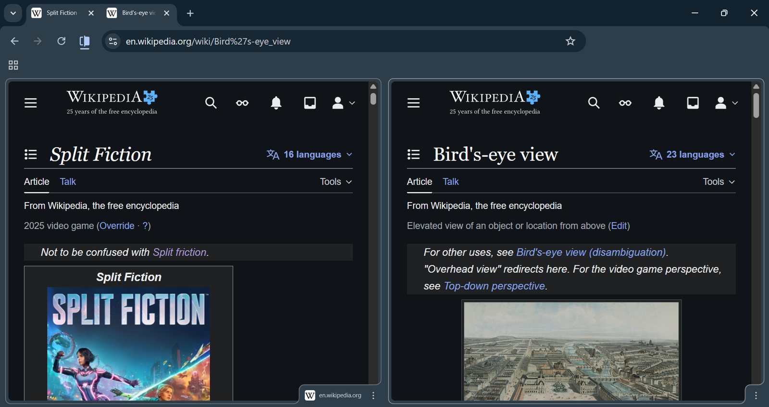Open Tools dropdown in Bird's-eye view pane
Image resolution: width=769 pixels, height=407 pixels.
[719, 182]
